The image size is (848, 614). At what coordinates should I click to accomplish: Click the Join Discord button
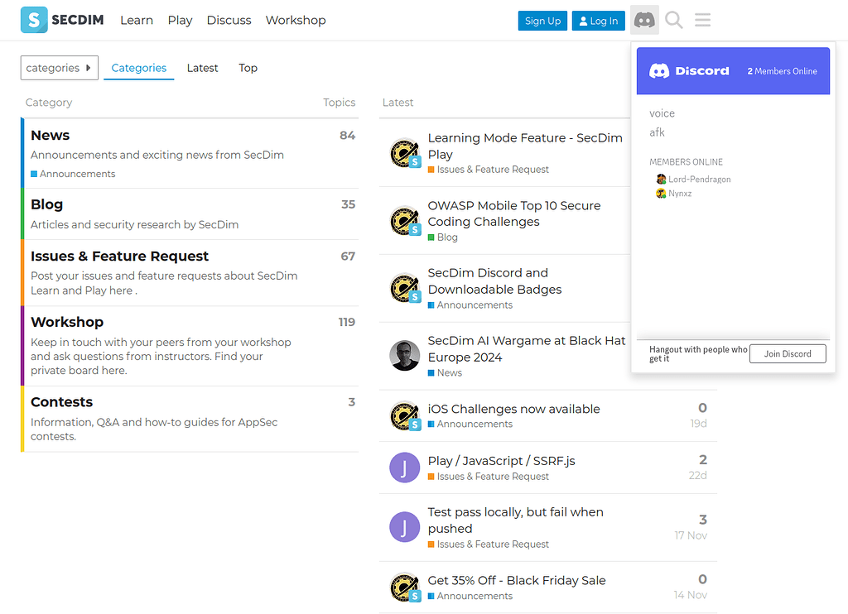pos(787,353)
